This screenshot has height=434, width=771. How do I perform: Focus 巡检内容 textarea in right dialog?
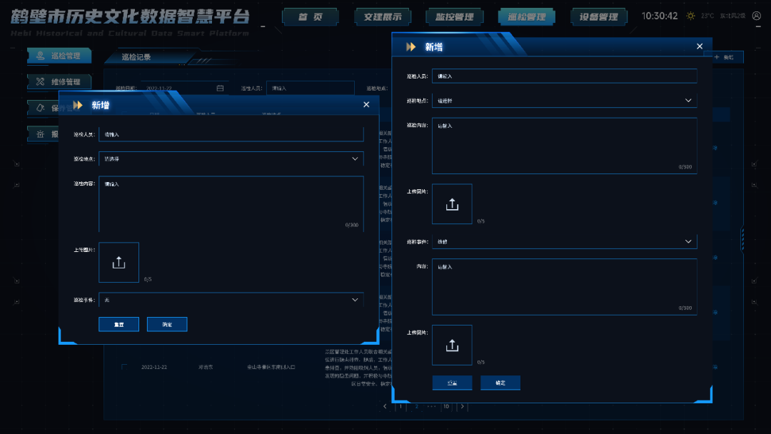pos(565,146)
